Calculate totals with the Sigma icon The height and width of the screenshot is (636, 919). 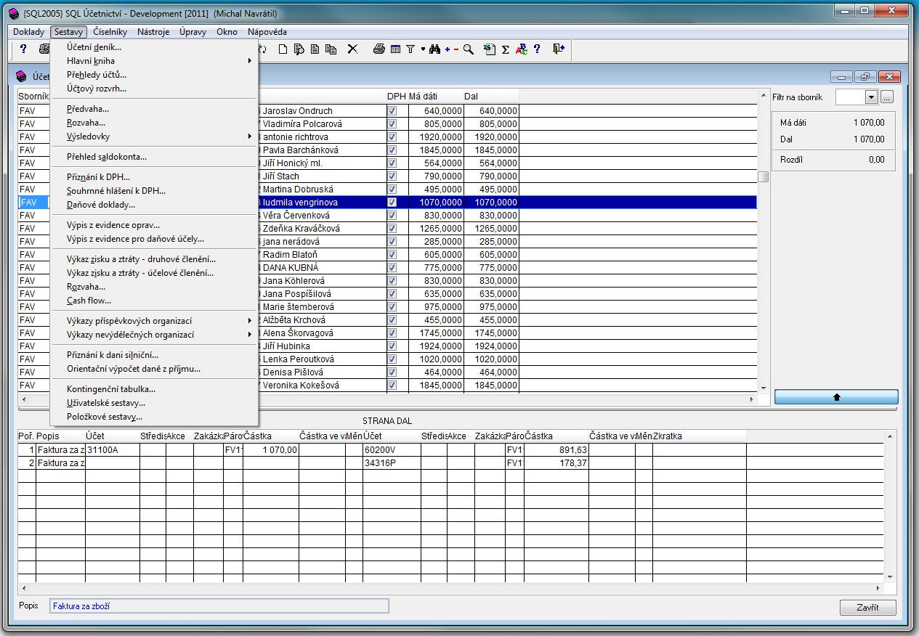tap(506, 49)
